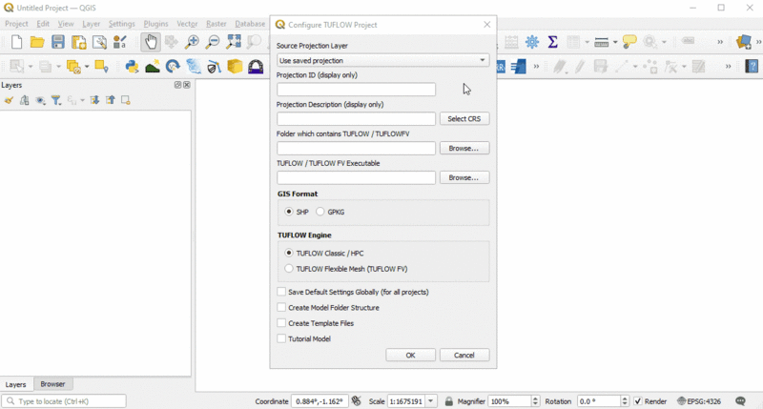
Task: Expand the measure line tool dropdown arrow
Action: click(x=614, y=42)
